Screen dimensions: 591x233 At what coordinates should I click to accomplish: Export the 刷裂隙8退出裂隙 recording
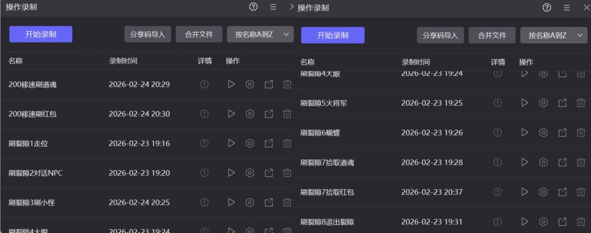coord(563,222)
